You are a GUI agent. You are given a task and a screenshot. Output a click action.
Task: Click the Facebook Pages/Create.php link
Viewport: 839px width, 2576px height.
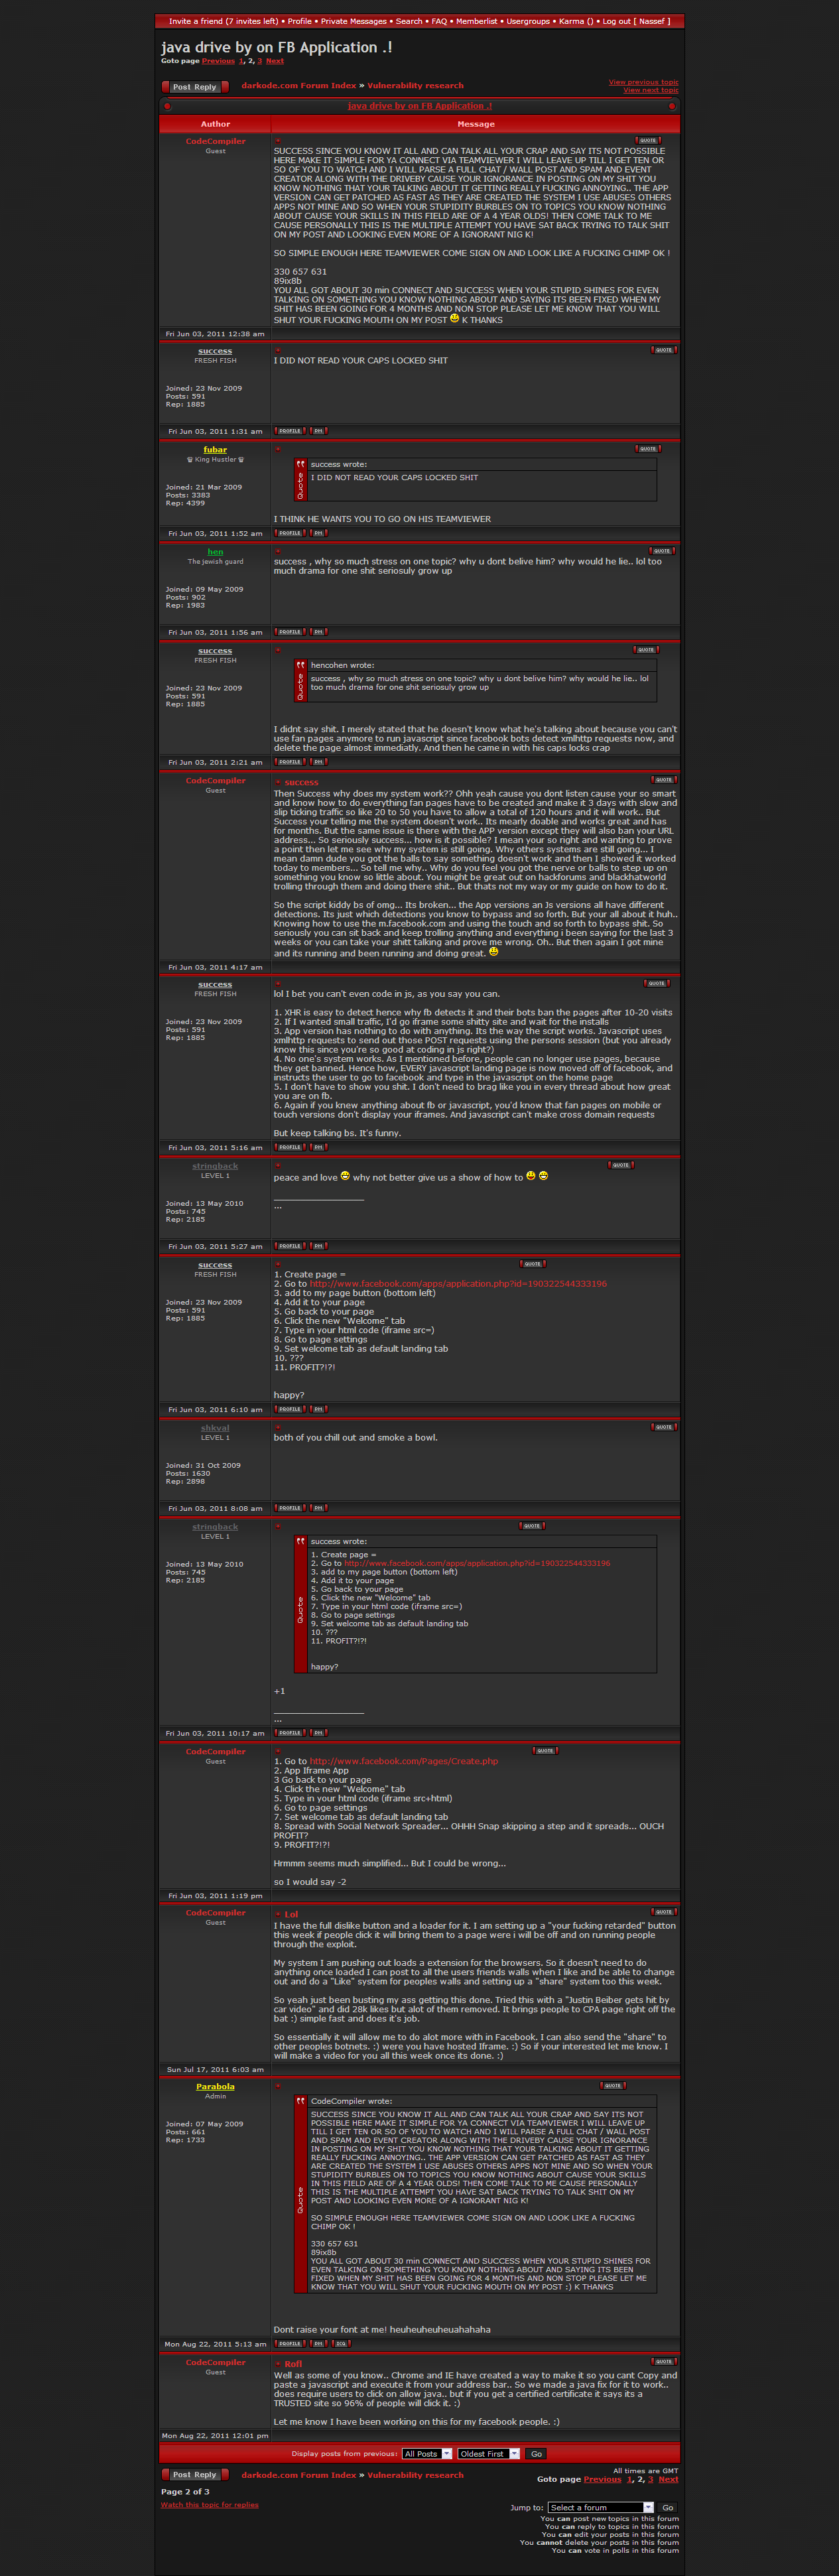403,1761
